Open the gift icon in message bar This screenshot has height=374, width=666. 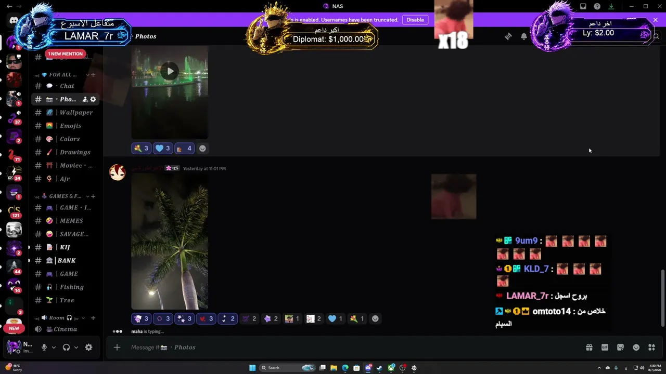click(589, 348)
